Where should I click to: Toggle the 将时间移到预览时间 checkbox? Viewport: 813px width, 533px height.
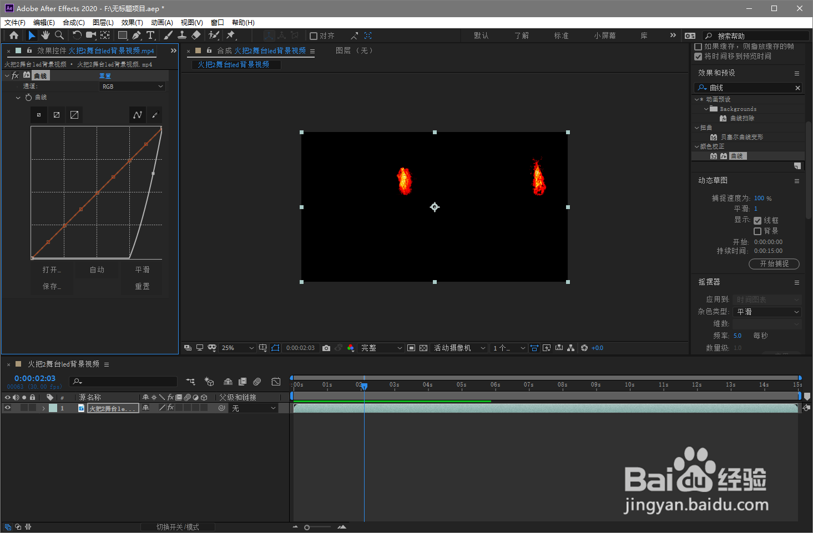click(x=698, y=57)
